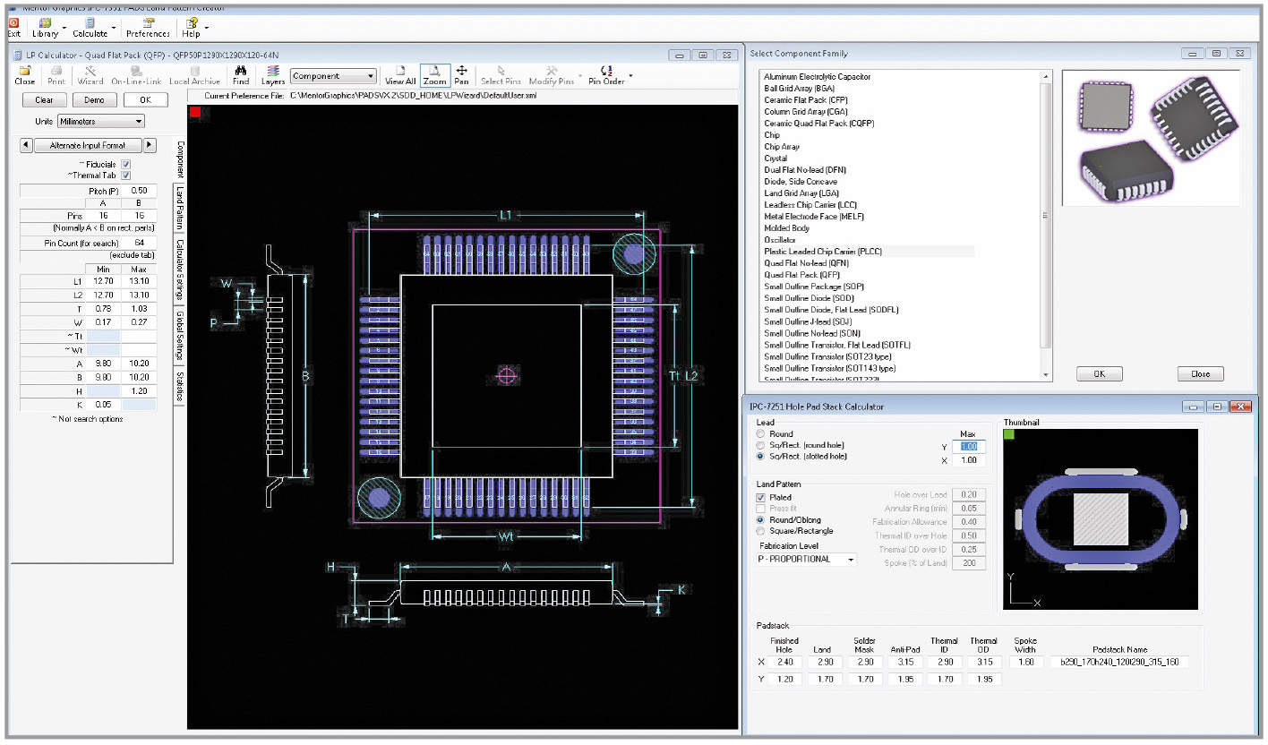Click the PLCC package preview image
1268x745 pixels.
[x=1151, y=139]
